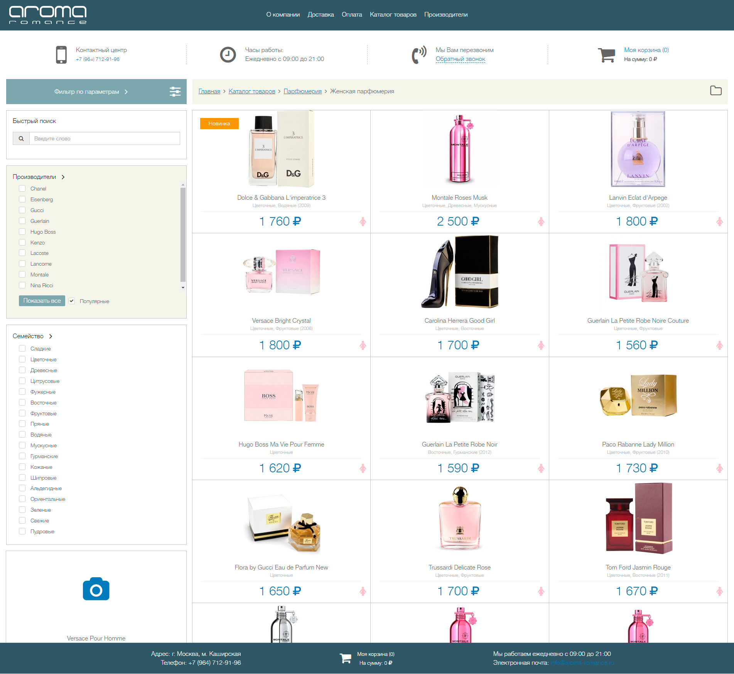Check the Hugo Boss manufacturer checkbox
Image resolution: width=734 pixels, height=674 pixels.
pyautogui.click(x=22, y=232)
